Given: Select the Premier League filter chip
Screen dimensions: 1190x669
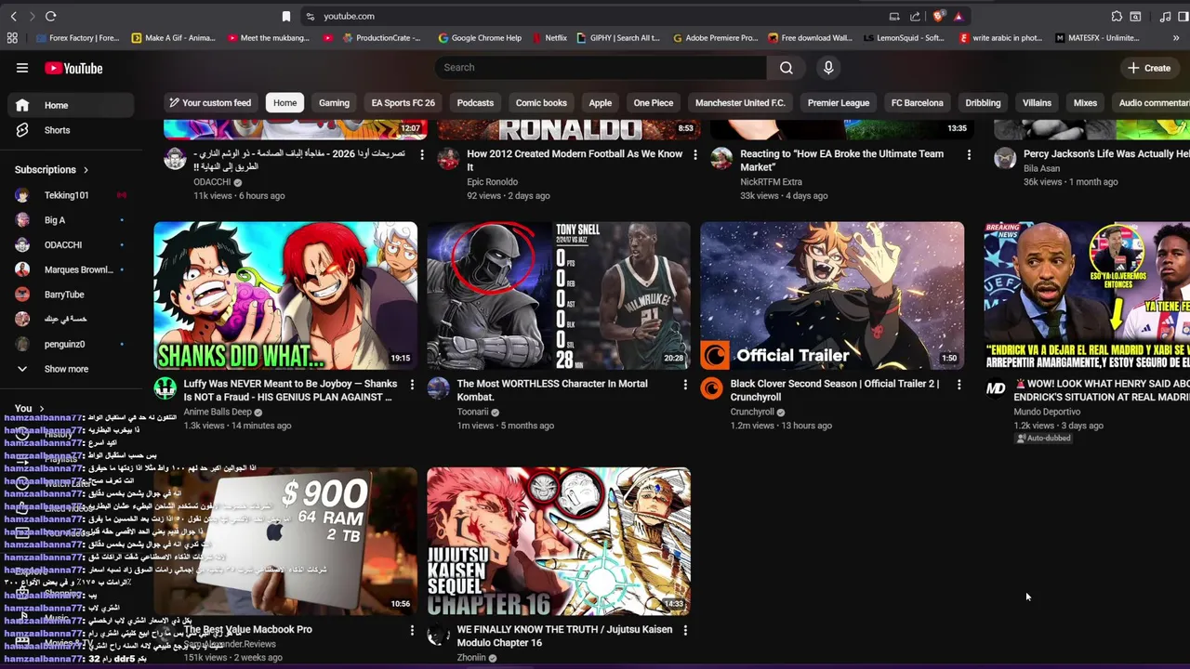Looking at the screenshot, I should pyautogui.click(x=839, y=103).
